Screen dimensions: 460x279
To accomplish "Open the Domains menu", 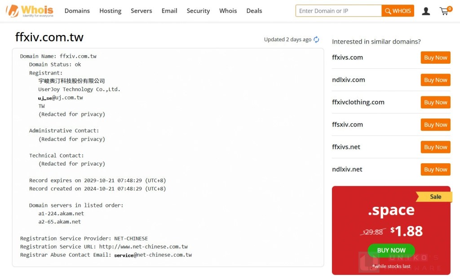I will click(77, 11).
